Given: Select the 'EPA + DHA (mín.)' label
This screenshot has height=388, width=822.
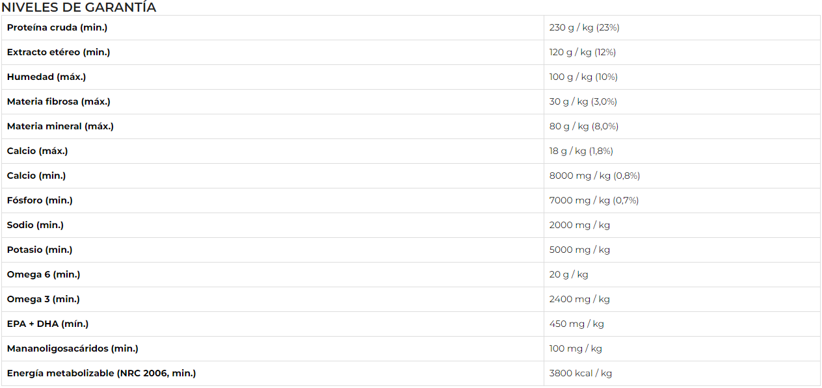Looking at the screenshot, I should point(47,324).
